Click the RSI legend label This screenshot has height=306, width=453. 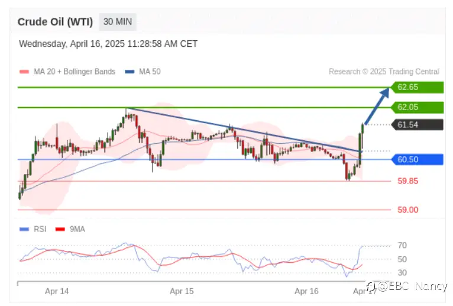pyautogui.click(x=40, y=230)
